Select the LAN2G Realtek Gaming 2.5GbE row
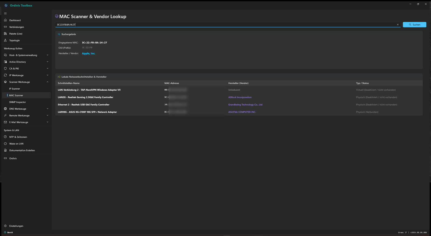431x236 pixels. (239, 97)
